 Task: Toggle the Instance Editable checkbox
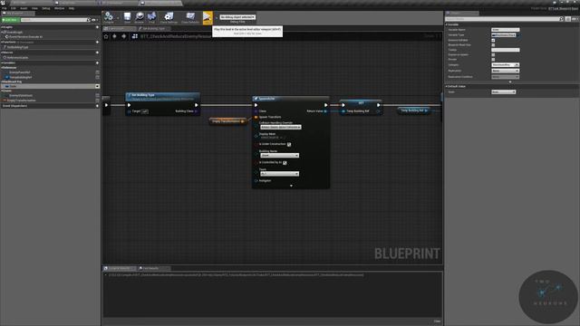493,40
